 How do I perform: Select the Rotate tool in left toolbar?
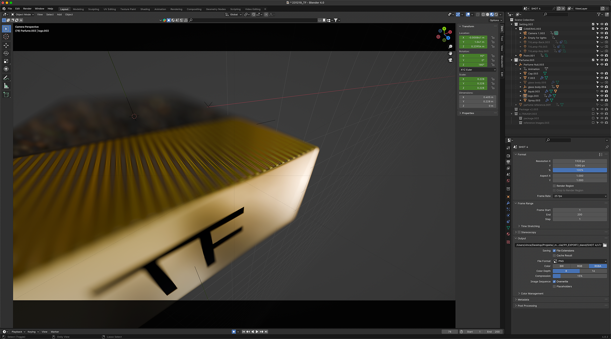(6, 53)
